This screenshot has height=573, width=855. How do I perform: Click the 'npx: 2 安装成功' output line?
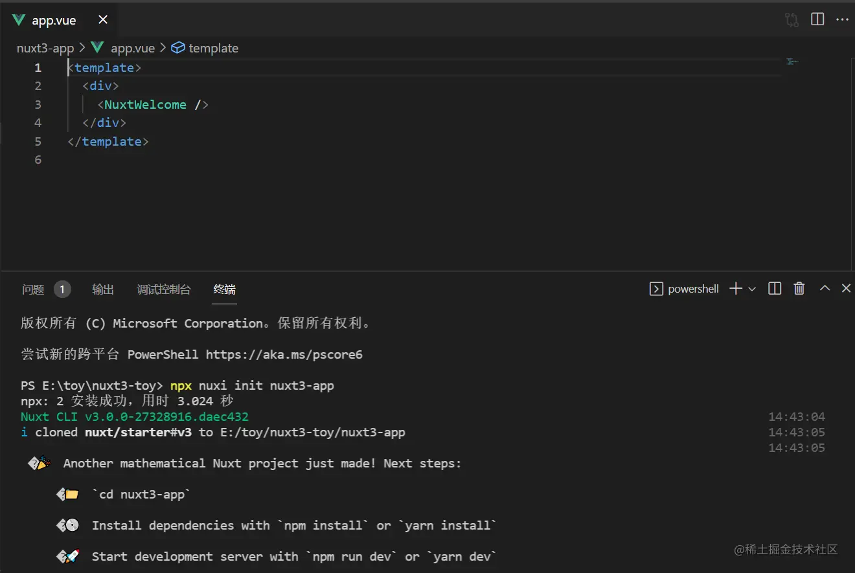point(127,401)
